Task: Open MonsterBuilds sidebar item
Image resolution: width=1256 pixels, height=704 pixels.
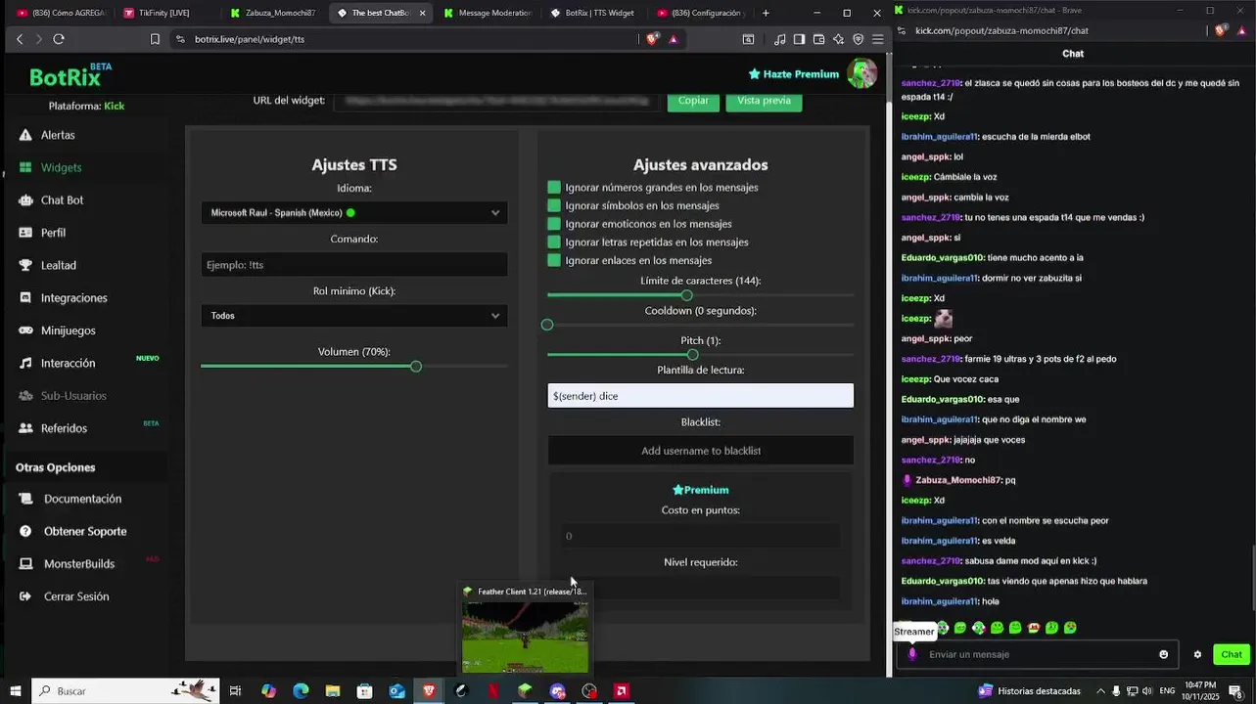Action: click(78, 563)
